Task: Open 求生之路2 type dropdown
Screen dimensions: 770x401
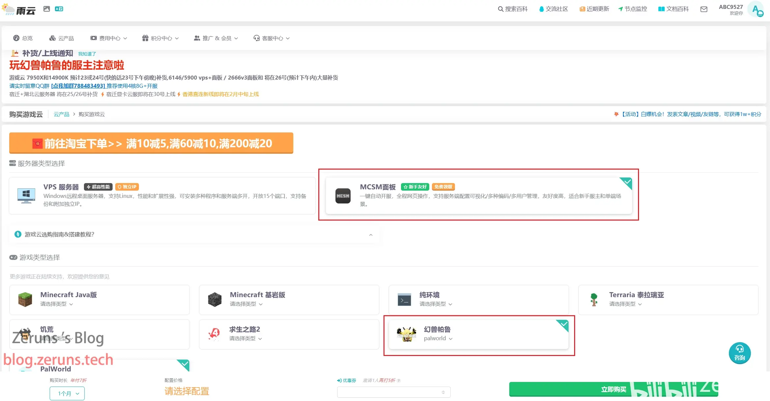Action: [246, 339]
